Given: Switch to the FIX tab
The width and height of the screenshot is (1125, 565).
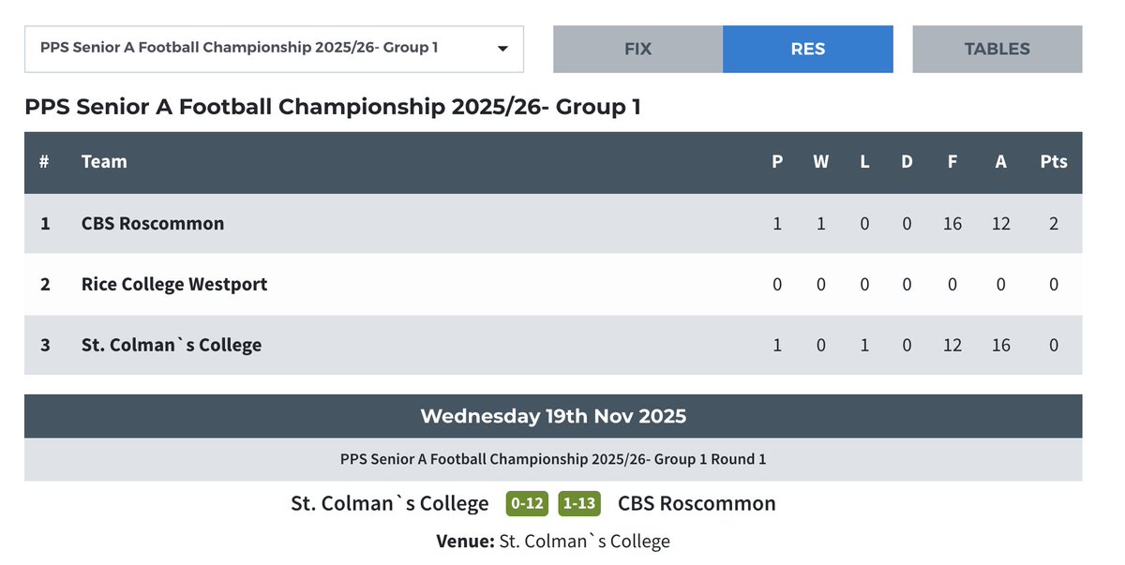Looking at the screenshot, I should [x=637, y=49].
